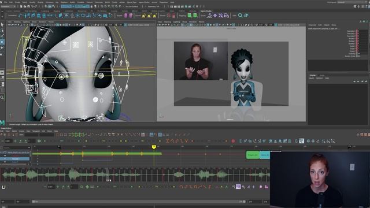
Task: Click the purple crossed-tools shelf icon
Action: (221, 16)
